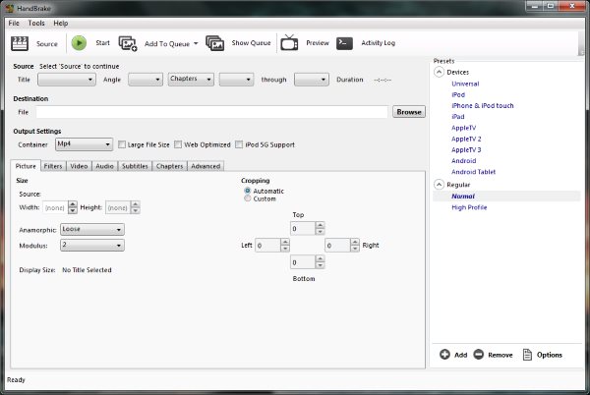Enable the iPod 5G Support checkbox
590x395 pixels.
point(239,144)
